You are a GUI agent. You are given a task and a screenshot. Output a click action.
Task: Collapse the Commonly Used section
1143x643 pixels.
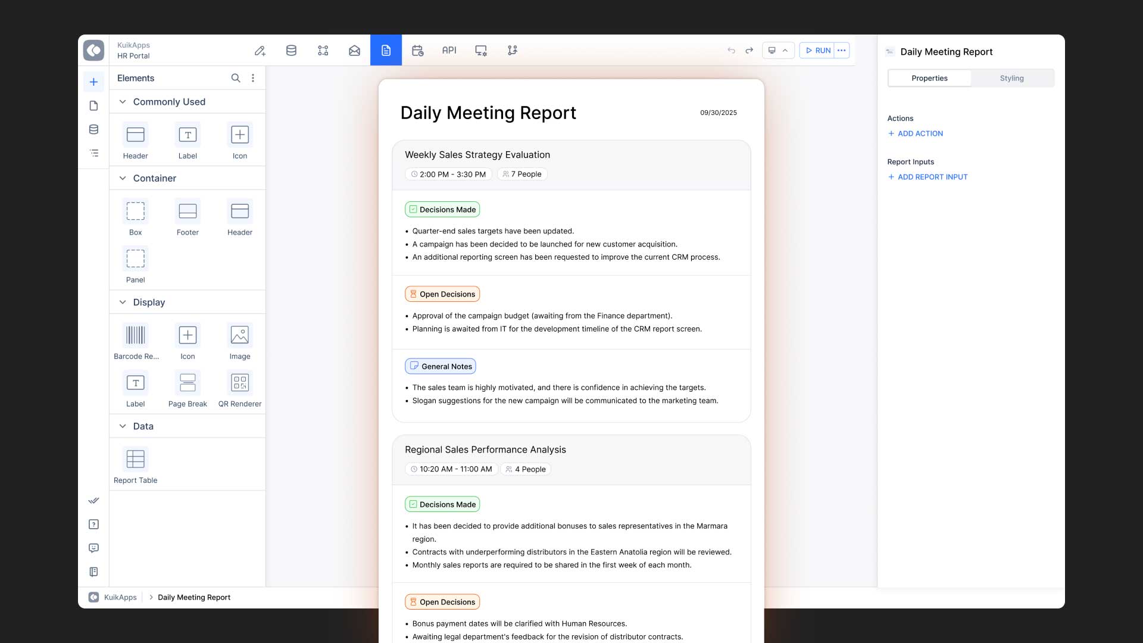pyautogui.click(x=123, y=102)
